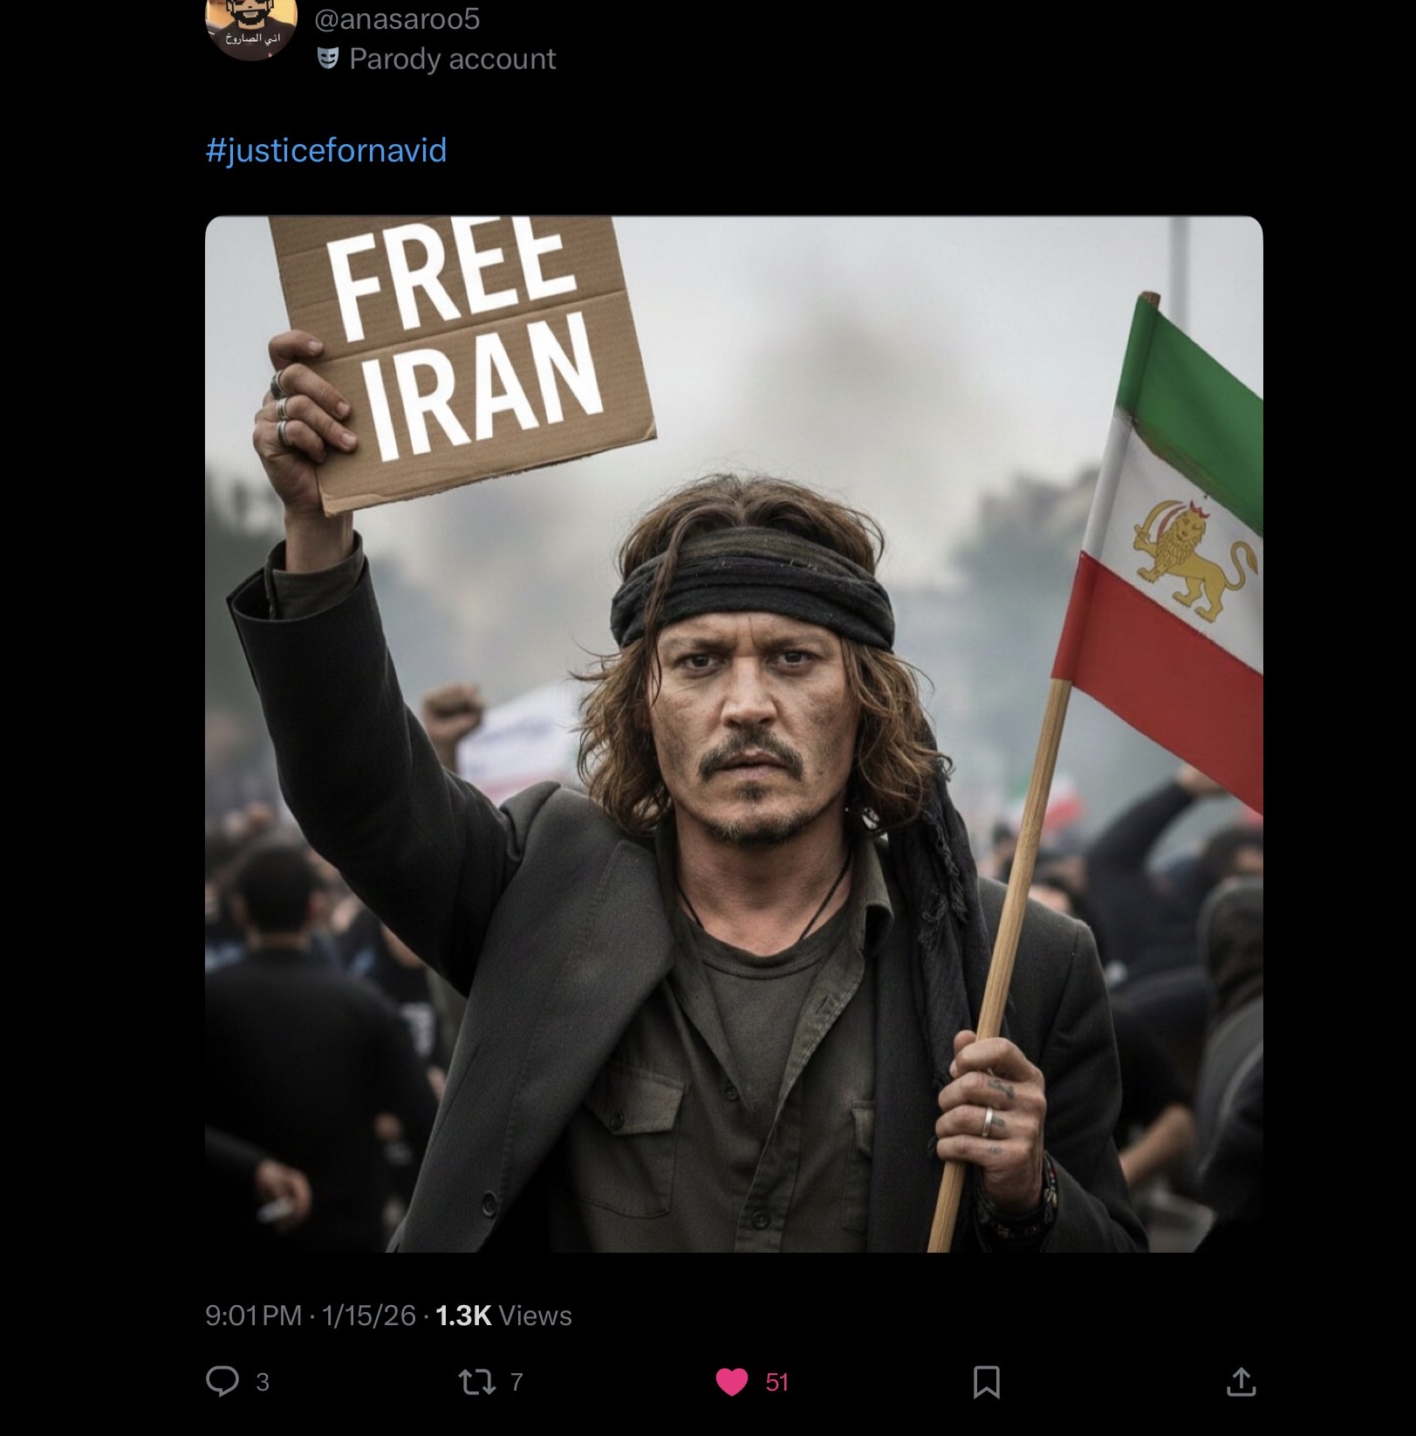This screenshot has height=1436, width=1416.
Task: Visit the @anasaroo5 handle
Action: click(x=397, y=18)
